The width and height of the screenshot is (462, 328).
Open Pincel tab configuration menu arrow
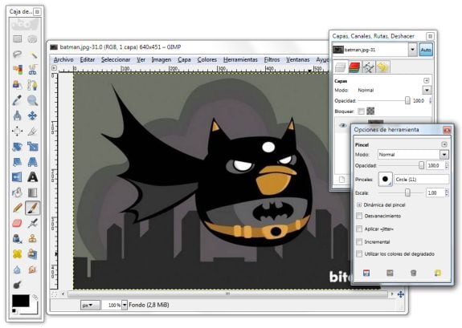pyautogui.click(x=444, y=144)
